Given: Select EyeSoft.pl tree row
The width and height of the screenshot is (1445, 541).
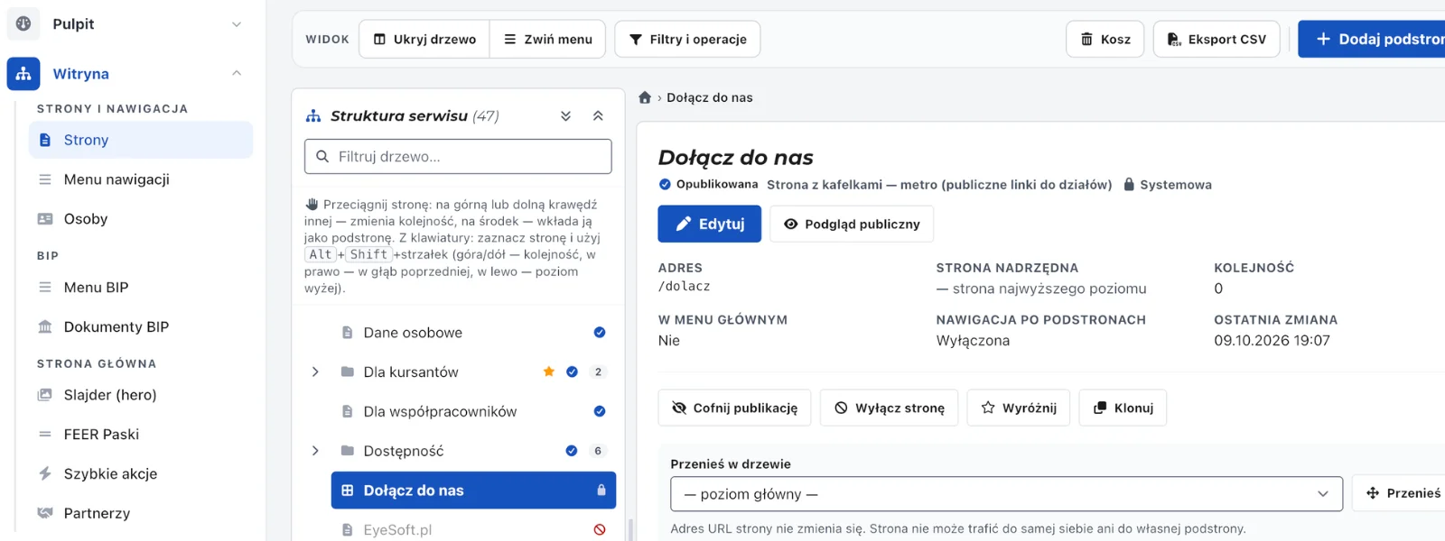Looking at the screenshot, I should [x=473, y=529].
